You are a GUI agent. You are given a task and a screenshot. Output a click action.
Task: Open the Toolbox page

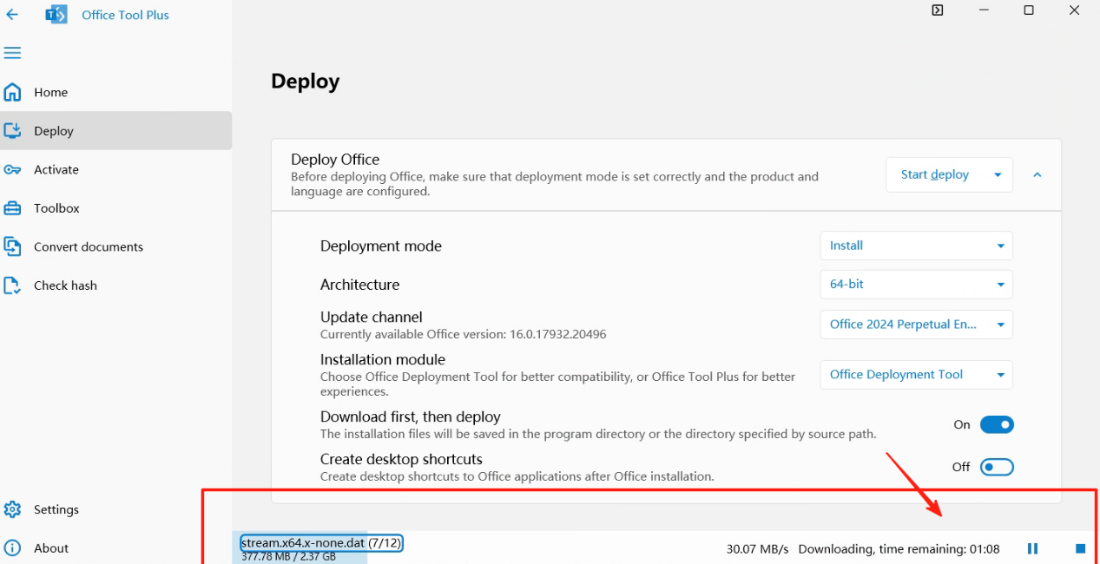56,208
